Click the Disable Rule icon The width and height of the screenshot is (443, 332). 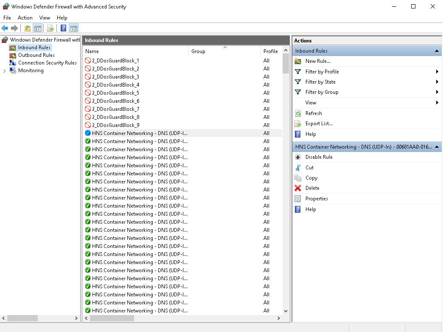click(298, 157)
